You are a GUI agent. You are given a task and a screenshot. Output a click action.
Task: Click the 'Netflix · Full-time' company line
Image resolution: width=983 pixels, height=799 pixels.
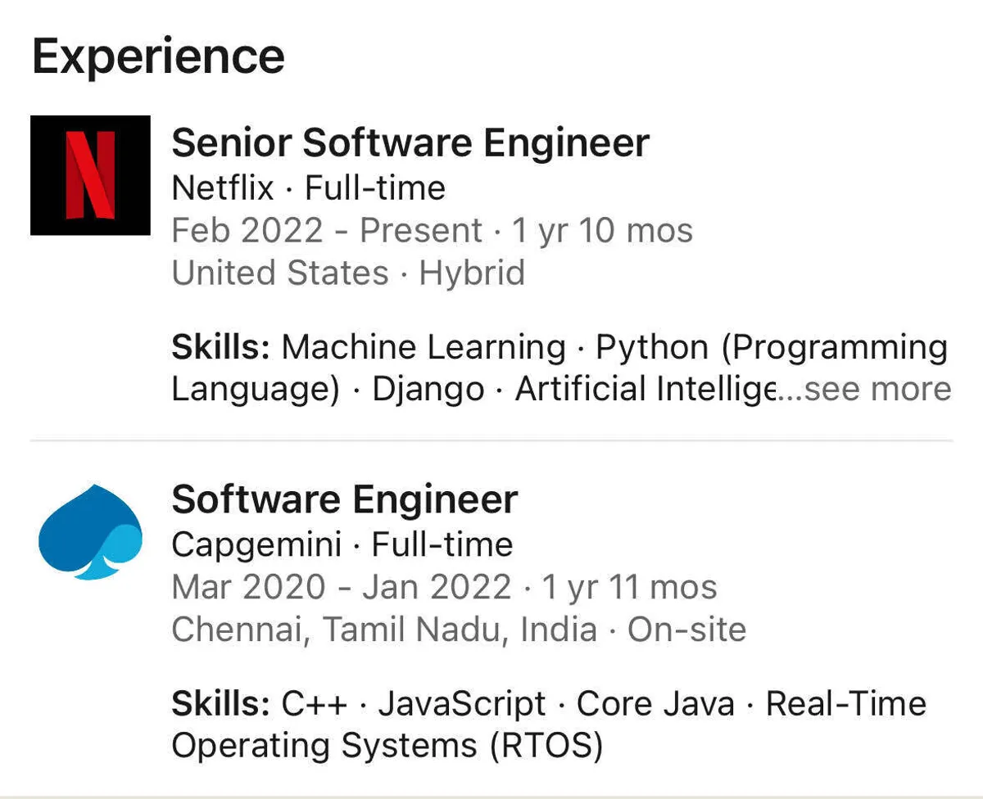(x=308, y=188)
